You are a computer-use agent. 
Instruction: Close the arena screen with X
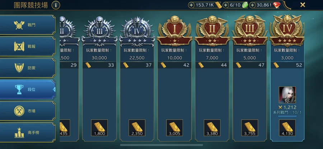[303, 5]
